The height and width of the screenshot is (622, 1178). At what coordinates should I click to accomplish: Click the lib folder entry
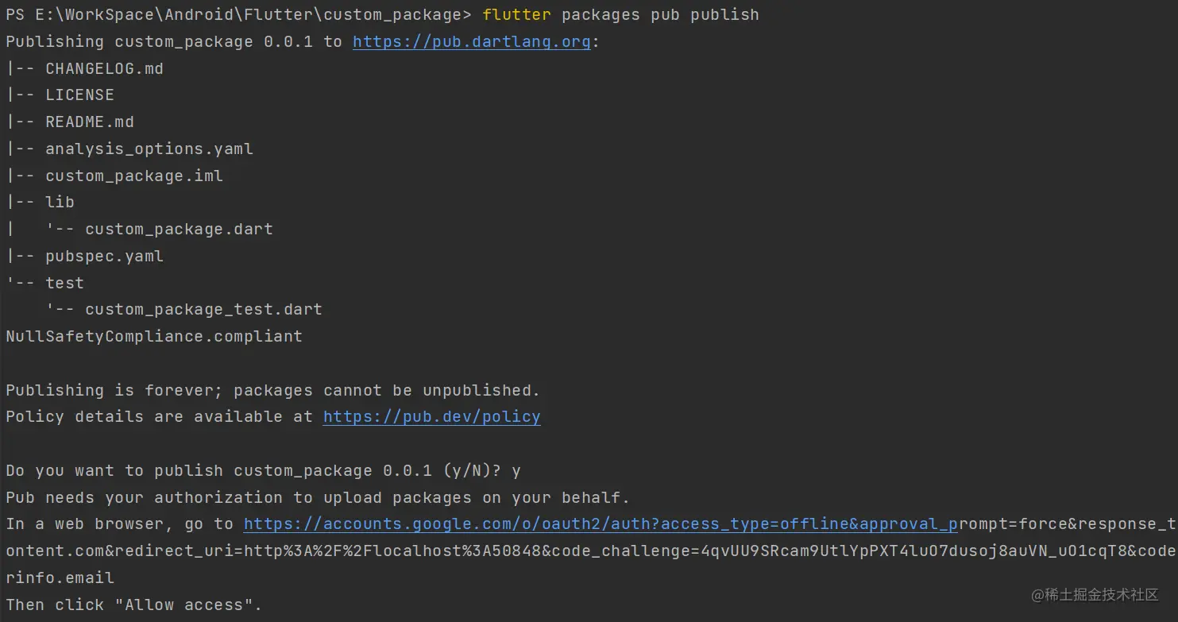[60, 202]
